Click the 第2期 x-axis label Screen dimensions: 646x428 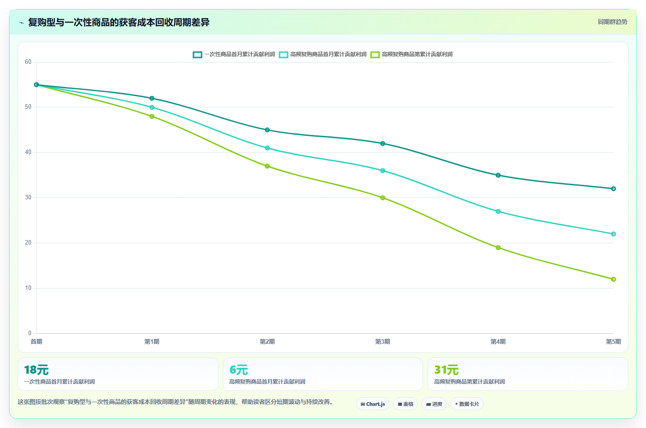coord(267,341)
